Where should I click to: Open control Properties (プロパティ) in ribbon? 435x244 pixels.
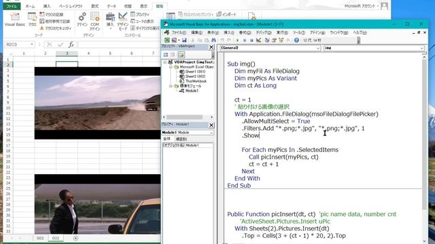point(140,14)
